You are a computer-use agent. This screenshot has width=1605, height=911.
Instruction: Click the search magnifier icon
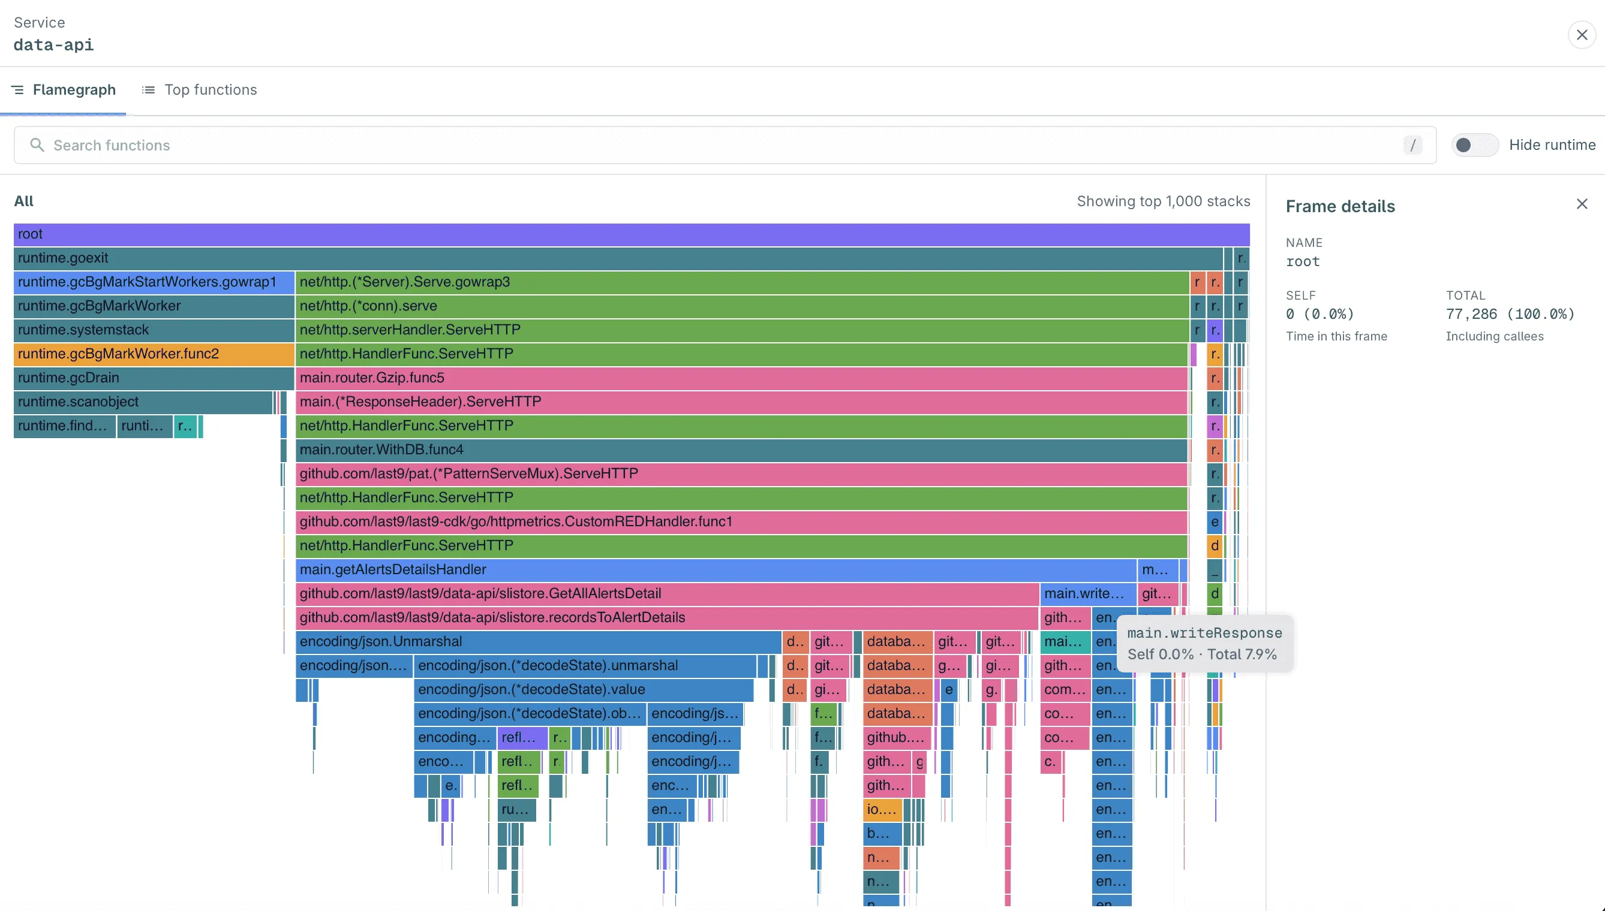pos(37,145)
